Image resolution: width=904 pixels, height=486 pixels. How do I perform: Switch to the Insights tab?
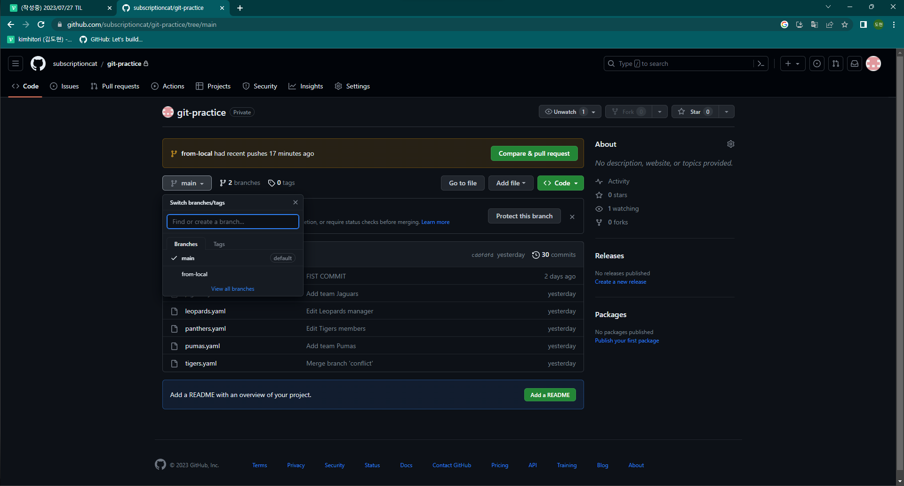click(x=306, y=86)
